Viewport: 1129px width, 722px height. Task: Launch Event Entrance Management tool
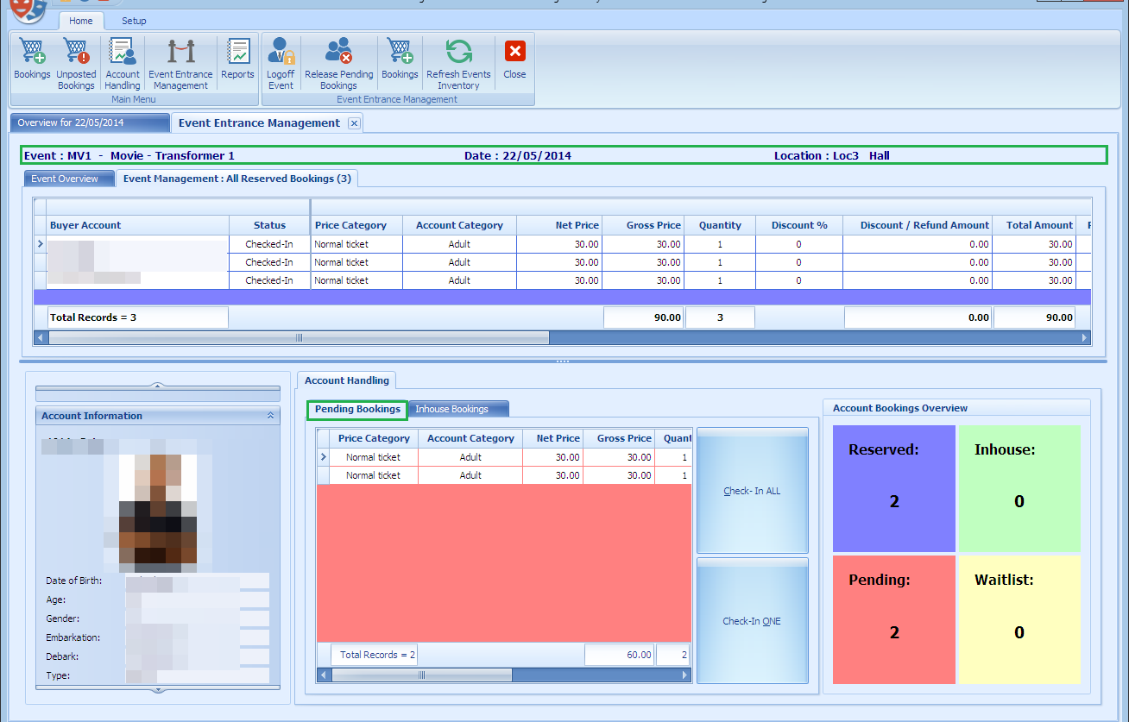(180, 60)
